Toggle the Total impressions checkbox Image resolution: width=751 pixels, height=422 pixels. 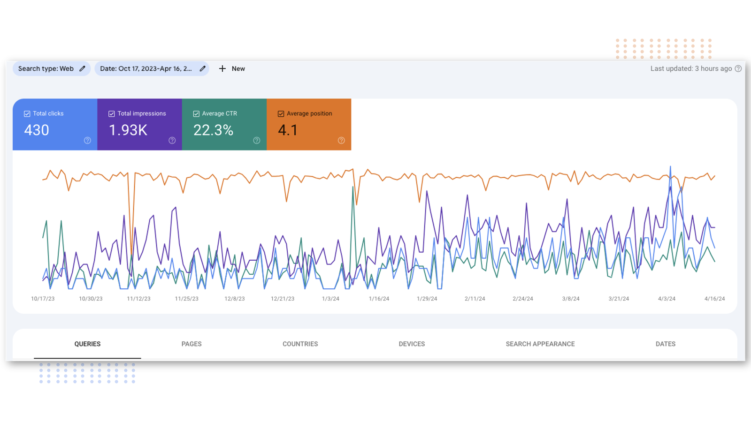(112, 114)
